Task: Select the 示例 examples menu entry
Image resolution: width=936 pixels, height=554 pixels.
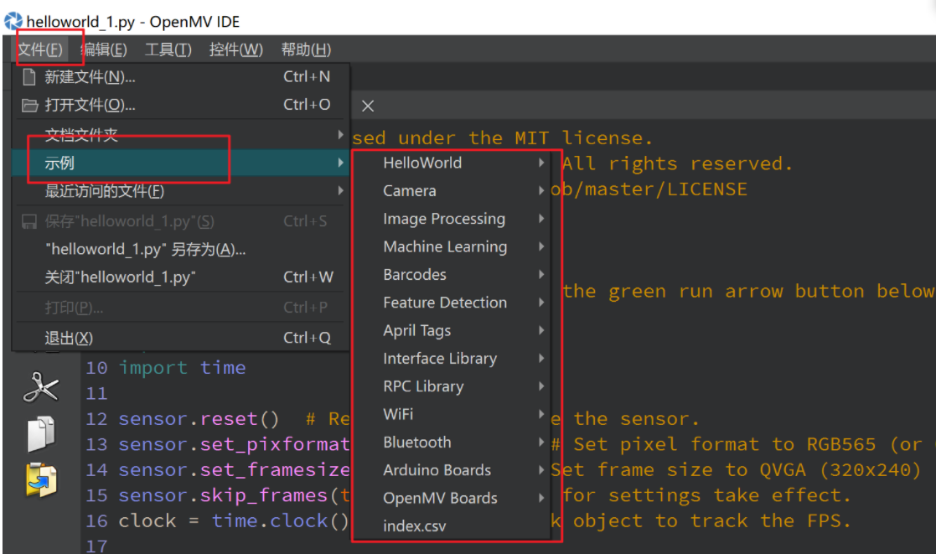Action: [x=180, y=163]
